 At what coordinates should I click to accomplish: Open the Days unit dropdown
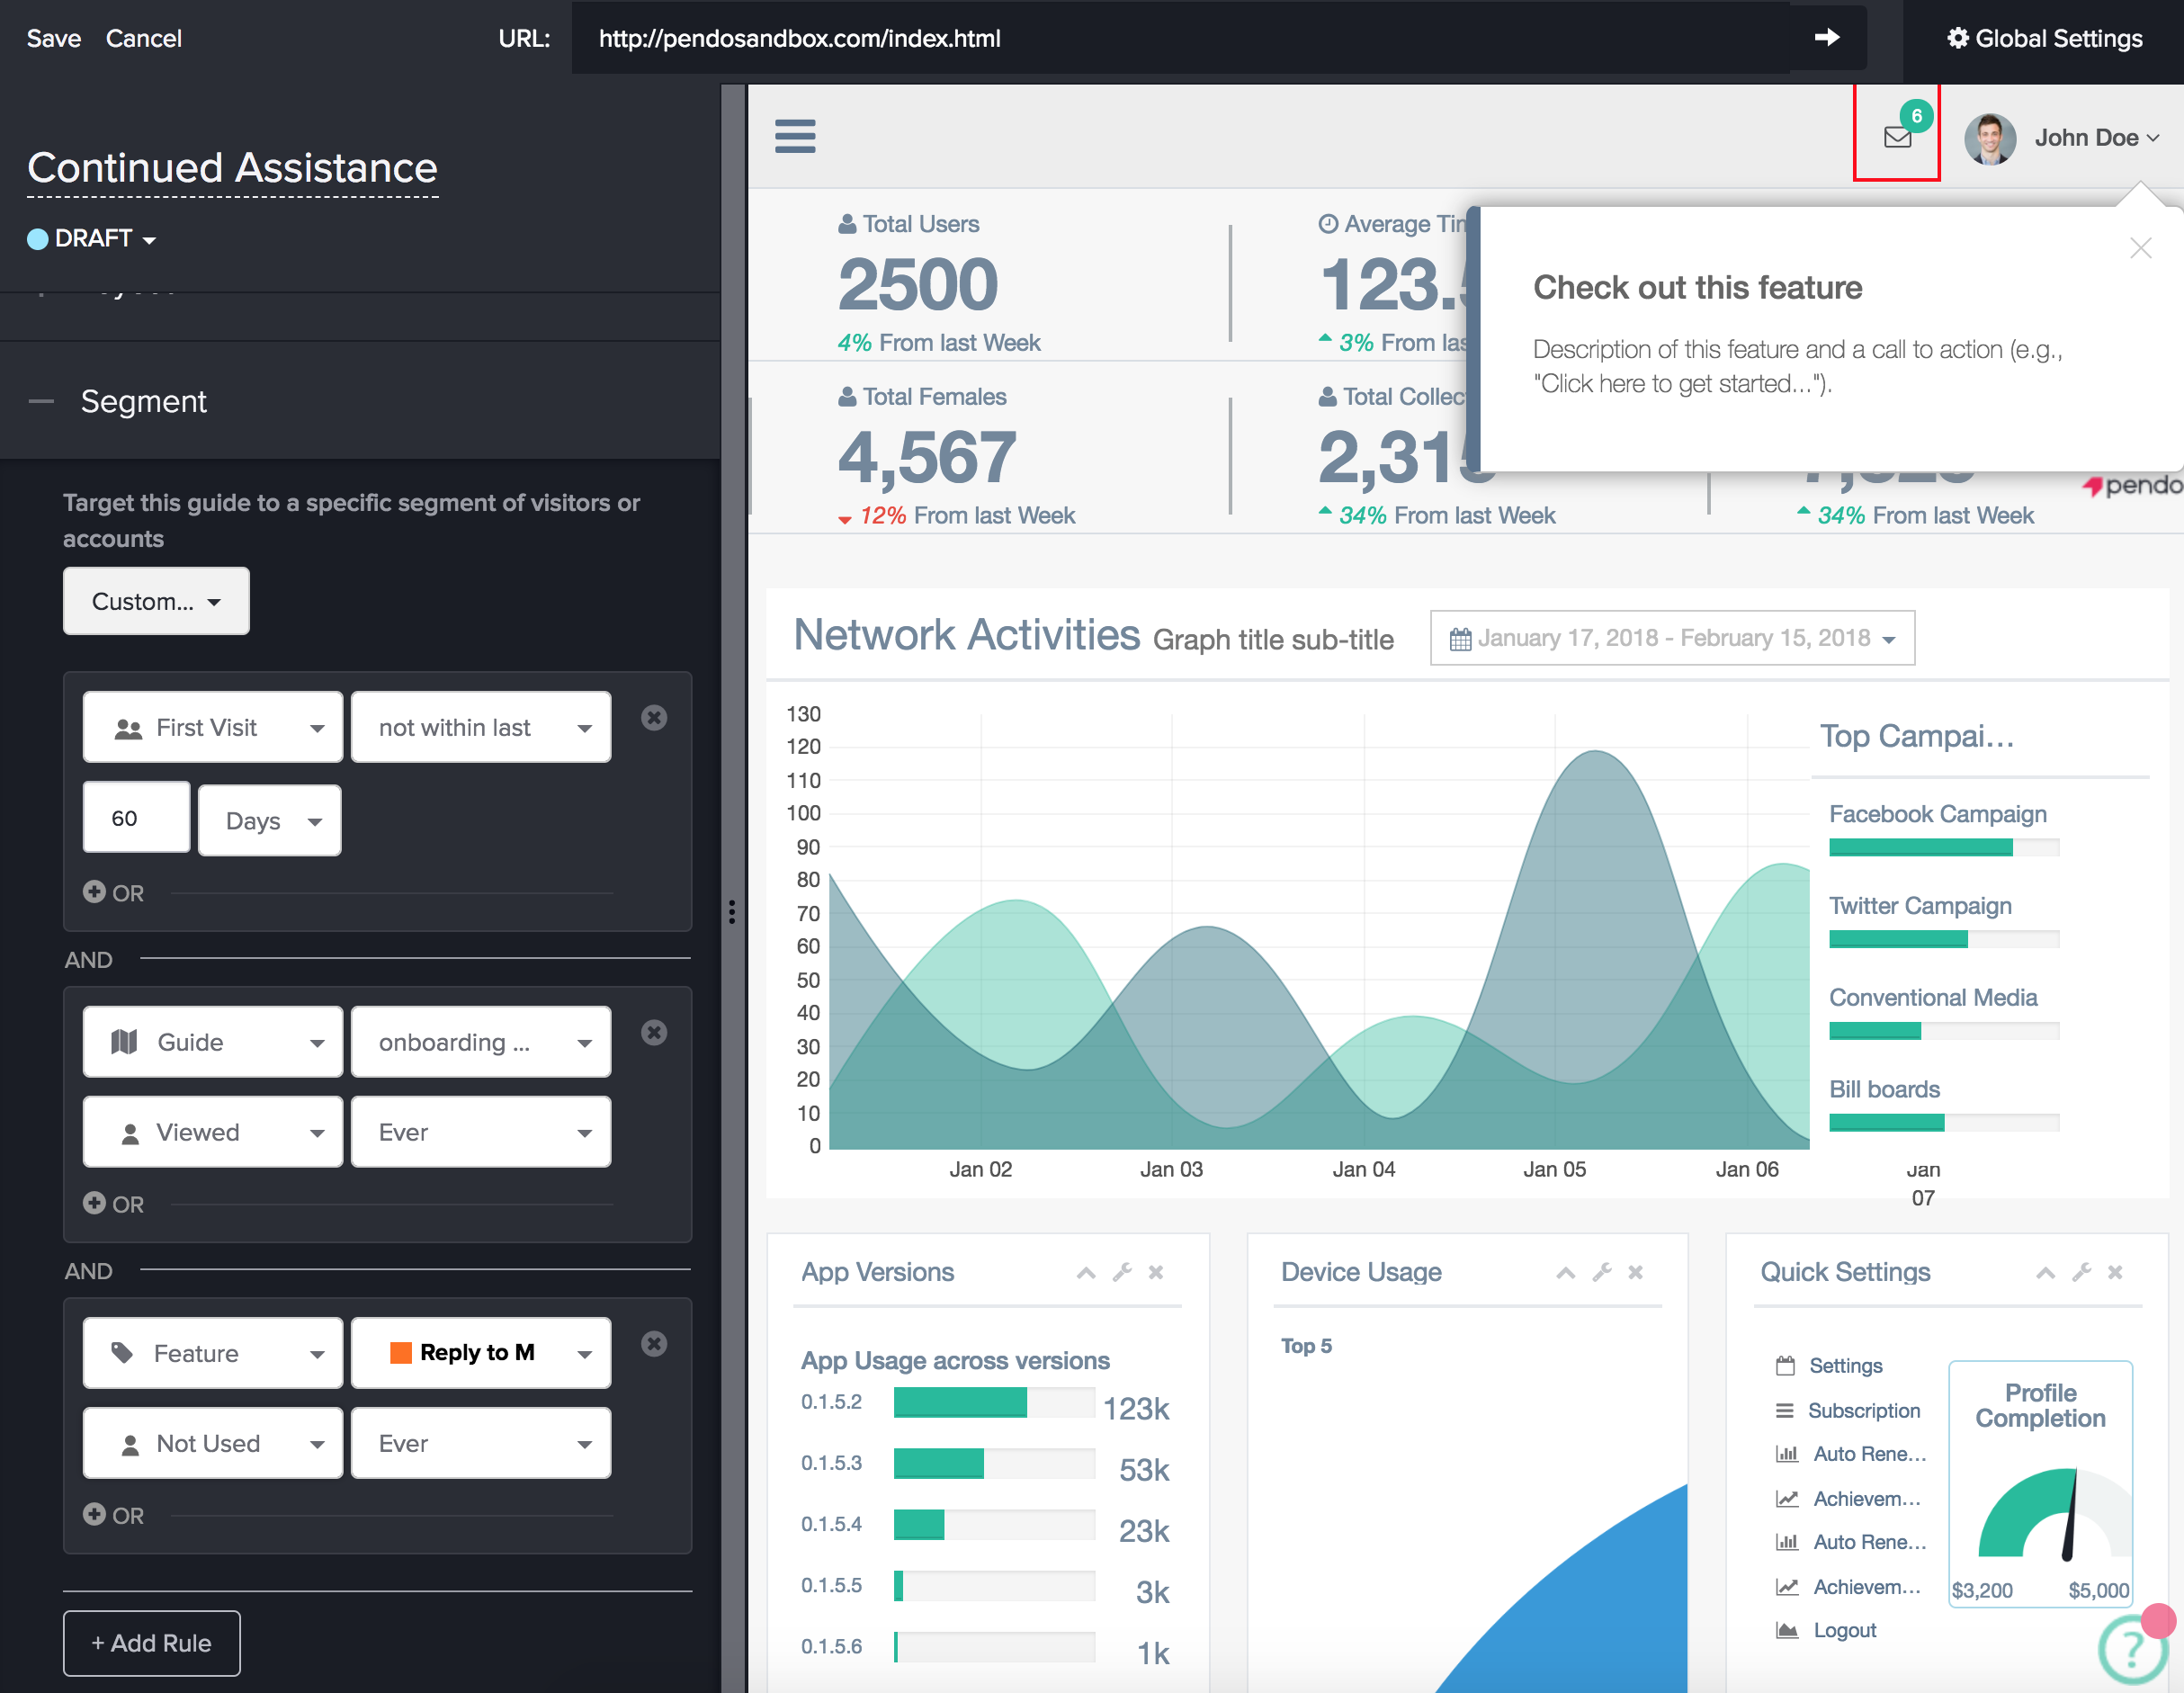pos(269,820)
